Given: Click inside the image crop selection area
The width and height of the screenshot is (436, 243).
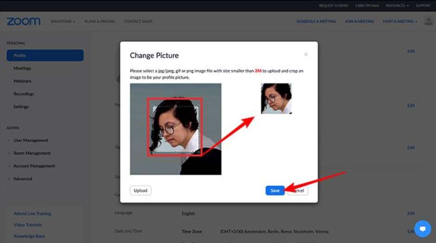Looking at the screenshot, I should (175, 128).
